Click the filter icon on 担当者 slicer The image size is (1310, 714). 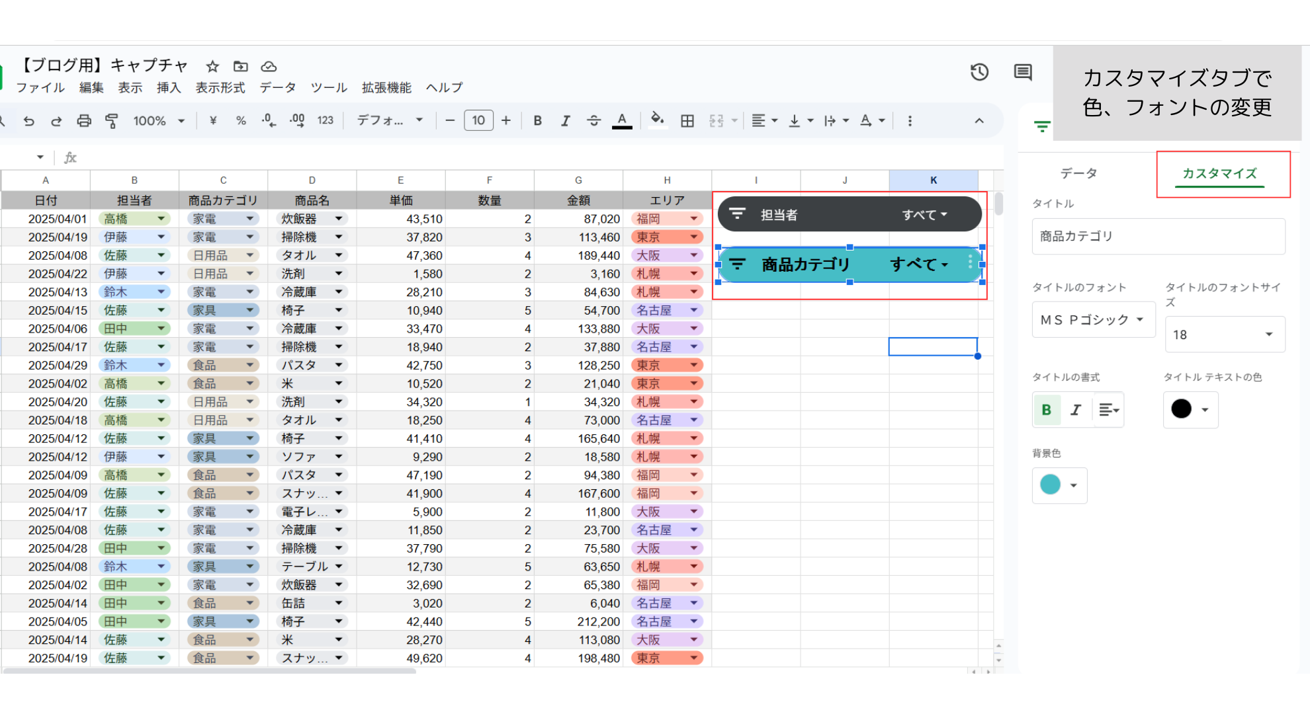coord(737,214)
